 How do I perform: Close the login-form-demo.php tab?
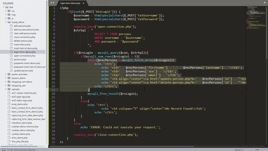tap(83, 3)
